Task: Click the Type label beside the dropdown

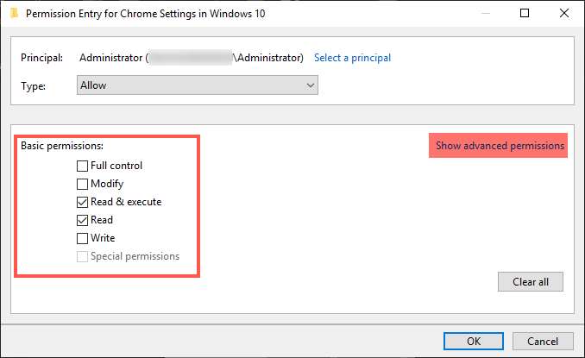Action: [34, 86]
